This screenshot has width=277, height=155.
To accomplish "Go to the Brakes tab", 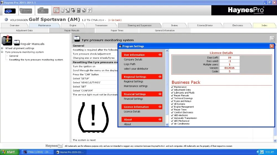I will [x=175, y=25].
